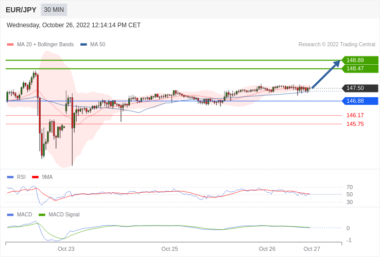Viewport: 380px width, 257px height.
Task: Click the Oct 27 date label
Action: point(312,249)
